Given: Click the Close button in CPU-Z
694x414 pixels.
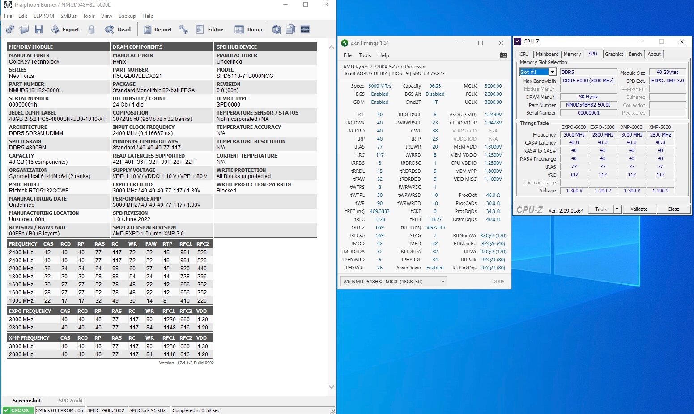Looking at the screenshot, I should coord(673,209).
